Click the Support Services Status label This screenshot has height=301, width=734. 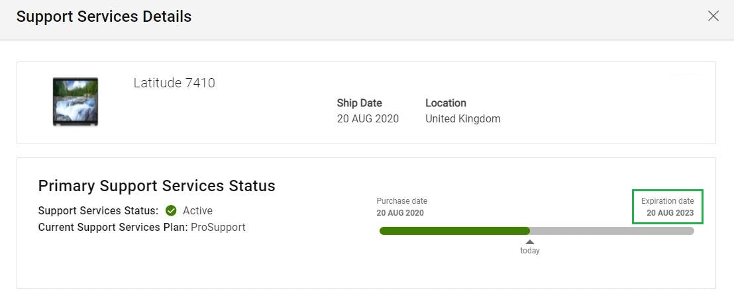[x=98, y=211]
